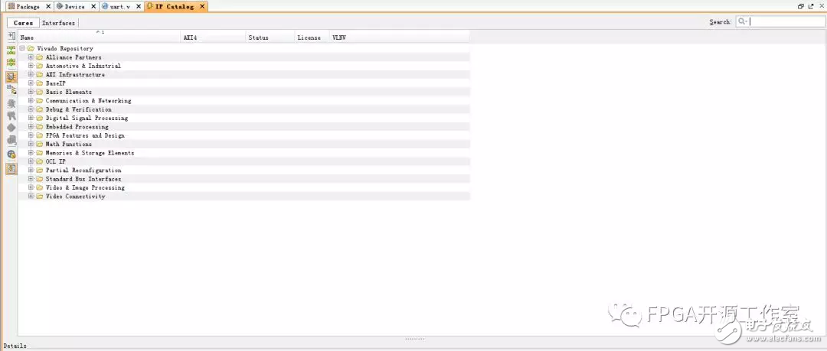Expand the AXI Infrastructure folder

click(x=31, y=74)
